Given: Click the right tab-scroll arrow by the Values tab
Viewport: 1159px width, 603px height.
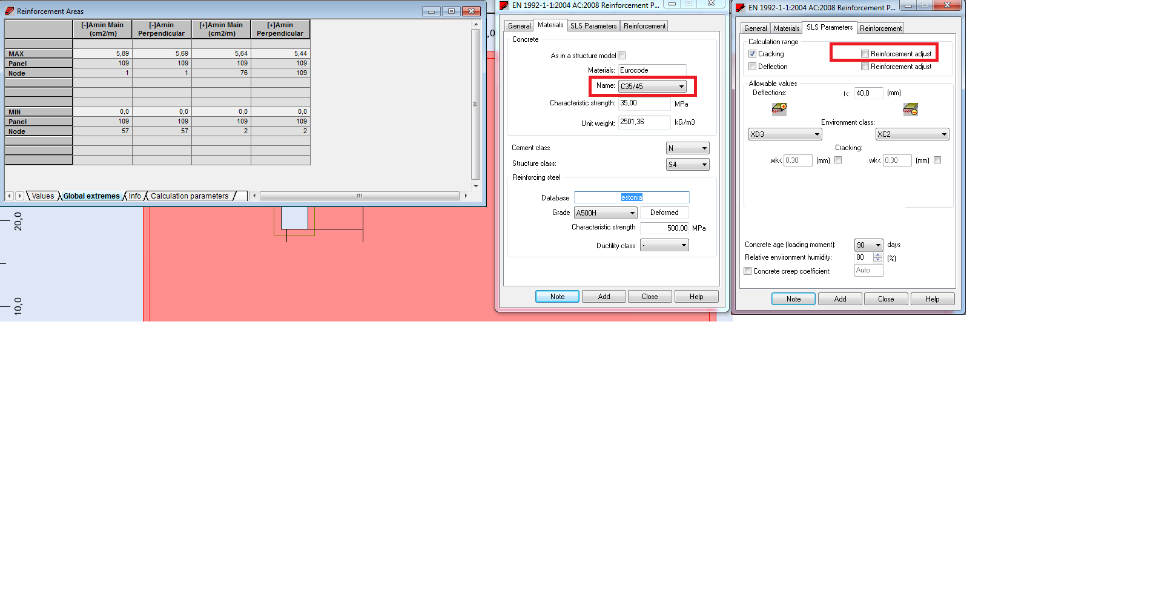Looking at the screenshot, I should (x=19, y=196).
